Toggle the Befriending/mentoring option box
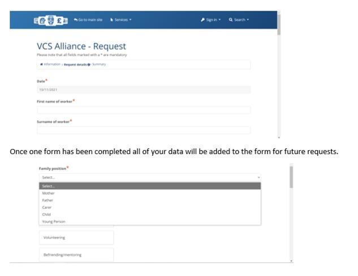Image resolution: width=358 pixels, height=276 pixels. click(x=76, y=255)
